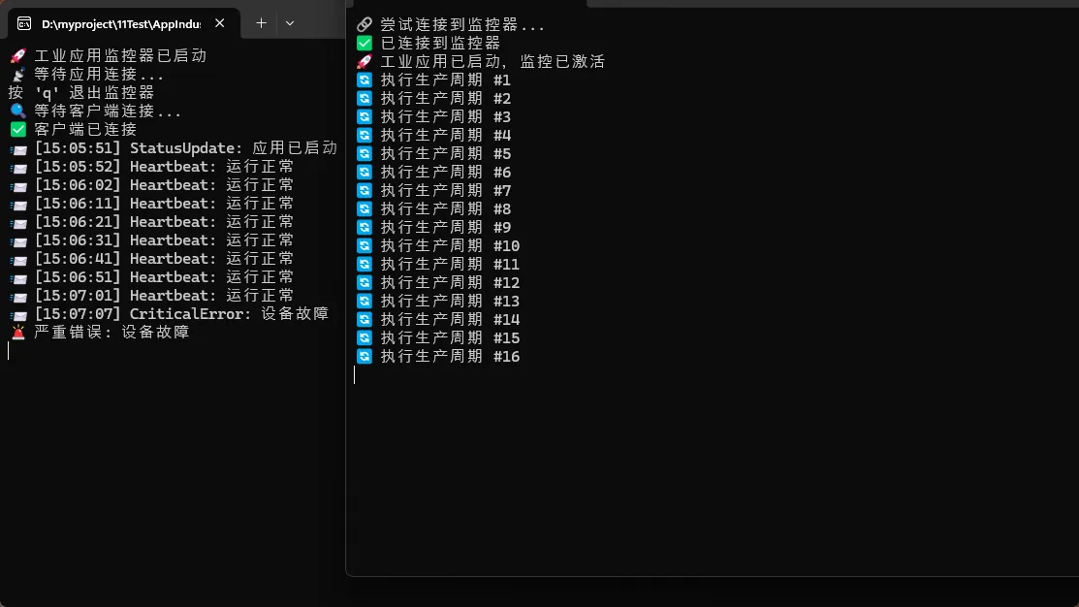Expand the terminal profile dropdown chevron
The width and height of the screenshot is (1079, 607).
tap(289, 23)
